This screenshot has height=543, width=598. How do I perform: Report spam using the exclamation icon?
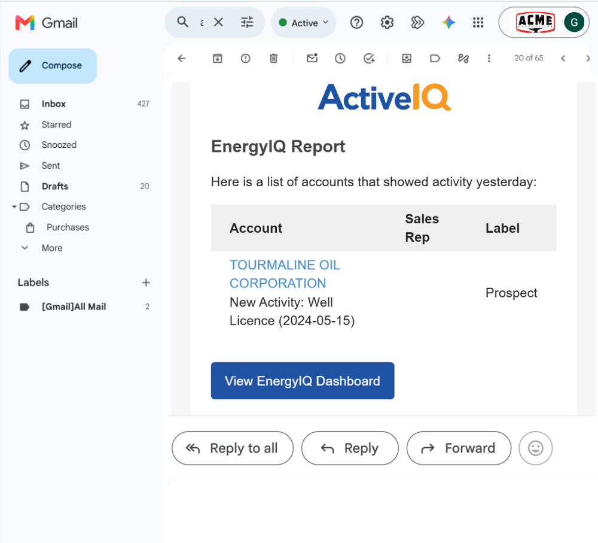coord(246,59)
